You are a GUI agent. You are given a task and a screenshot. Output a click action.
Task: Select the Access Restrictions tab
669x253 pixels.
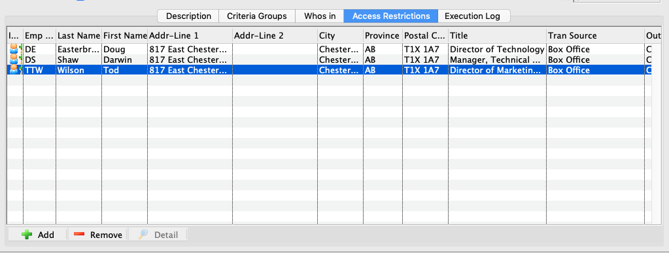[x=391, y=16]
